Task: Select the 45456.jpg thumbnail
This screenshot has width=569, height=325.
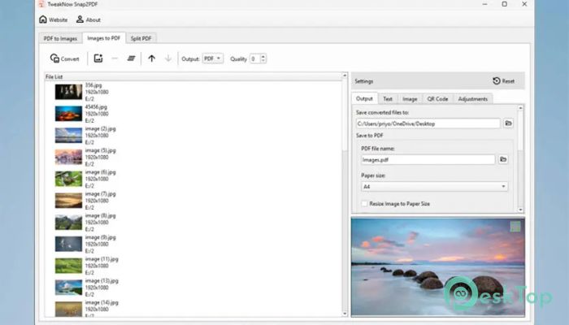Action: 68,114
